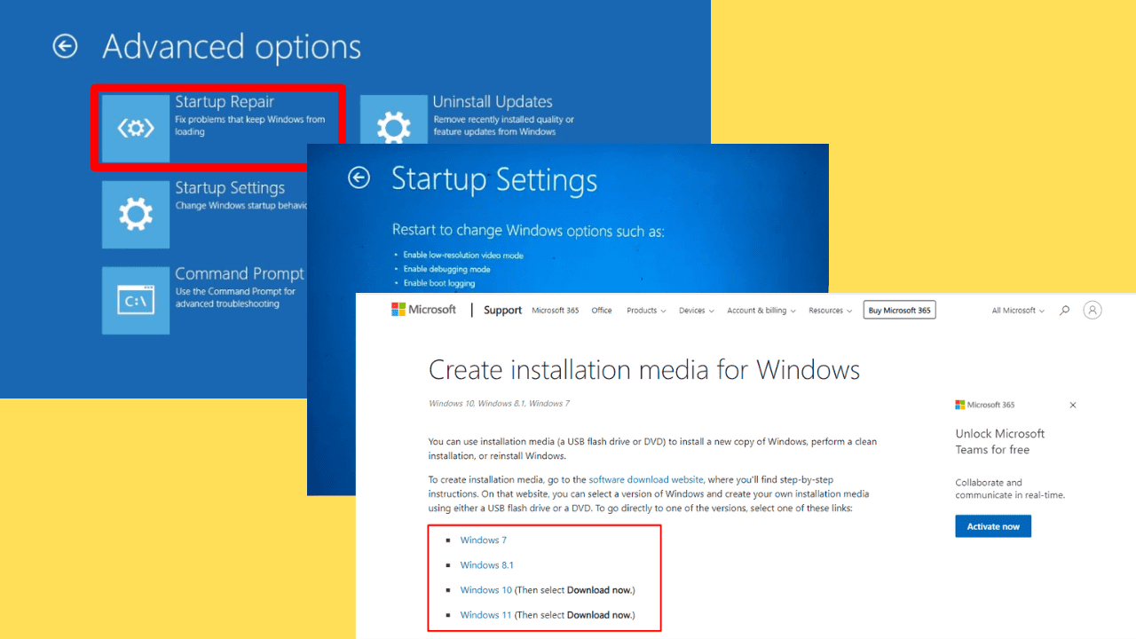Image resolution: width=1136 pixels, height=639 pixels.
Task: Click the Startup Settings tile title
Action: click(x=230, y=188)
